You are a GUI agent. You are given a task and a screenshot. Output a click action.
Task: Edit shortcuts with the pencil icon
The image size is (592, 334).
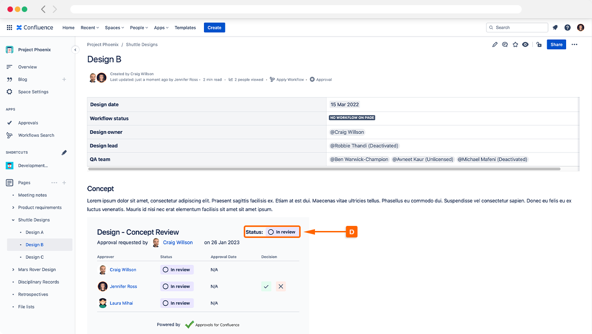(x=64, y=152)
